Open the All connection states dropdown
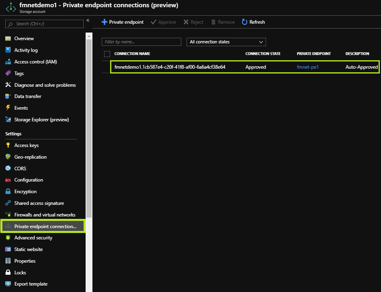This screenshot has width=381, height=292. 226,42
